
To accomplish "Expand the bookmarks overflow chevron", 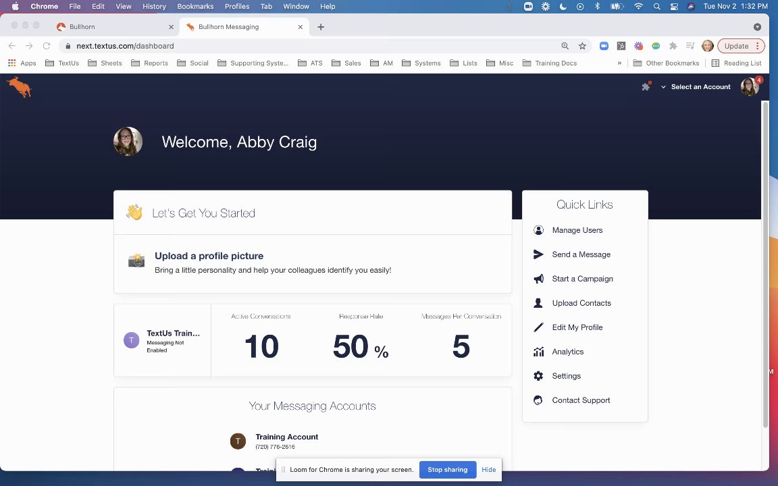I will click(x=619, y=63).
